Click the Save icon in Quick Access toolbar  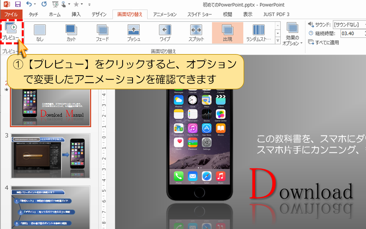pos(18,4)
